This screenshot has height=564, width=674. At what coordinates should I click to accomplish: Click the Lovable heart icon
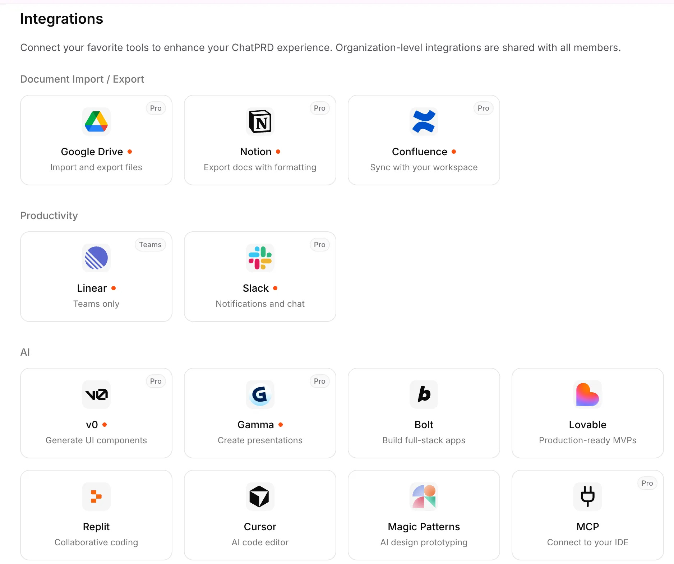pyautogui.click(x=588, y=394)
